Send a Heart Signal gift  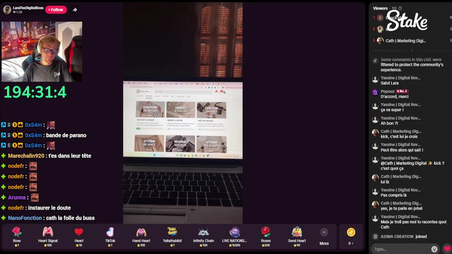pyautogui.click(x=48, y=237)
